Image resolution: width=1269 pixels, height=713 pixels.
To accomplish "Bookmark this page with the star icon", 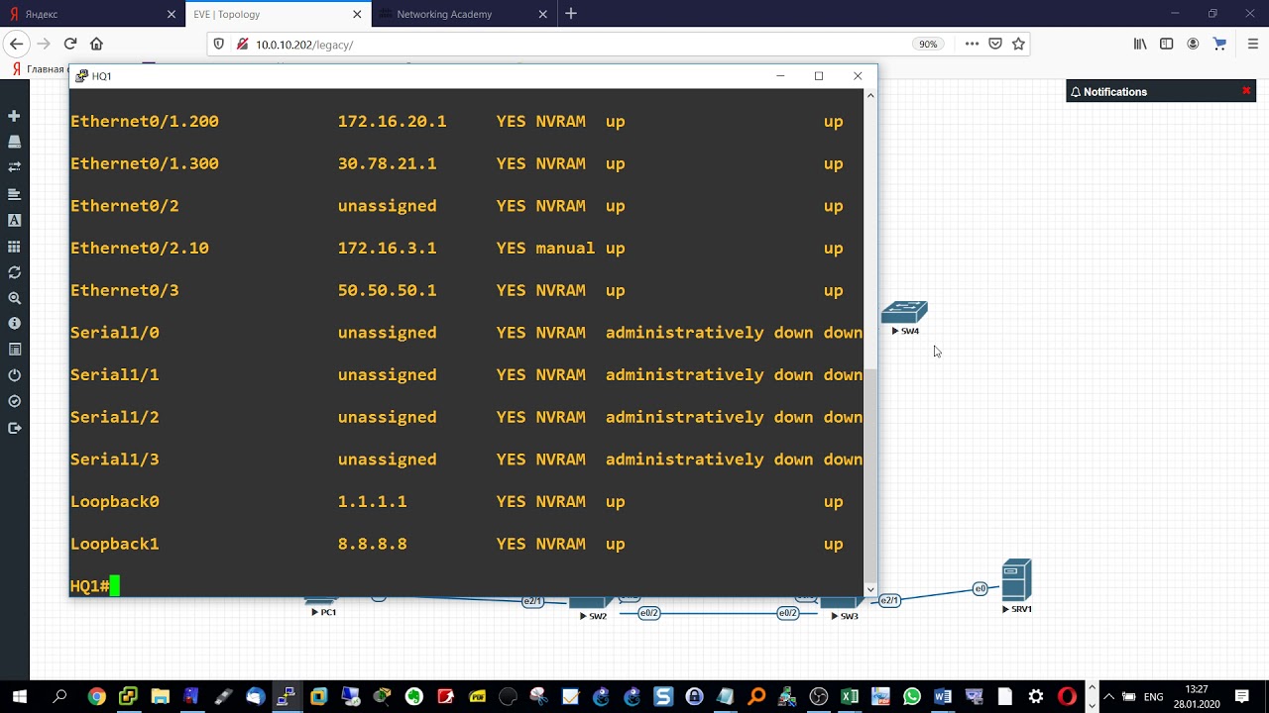I will 1018,44.
